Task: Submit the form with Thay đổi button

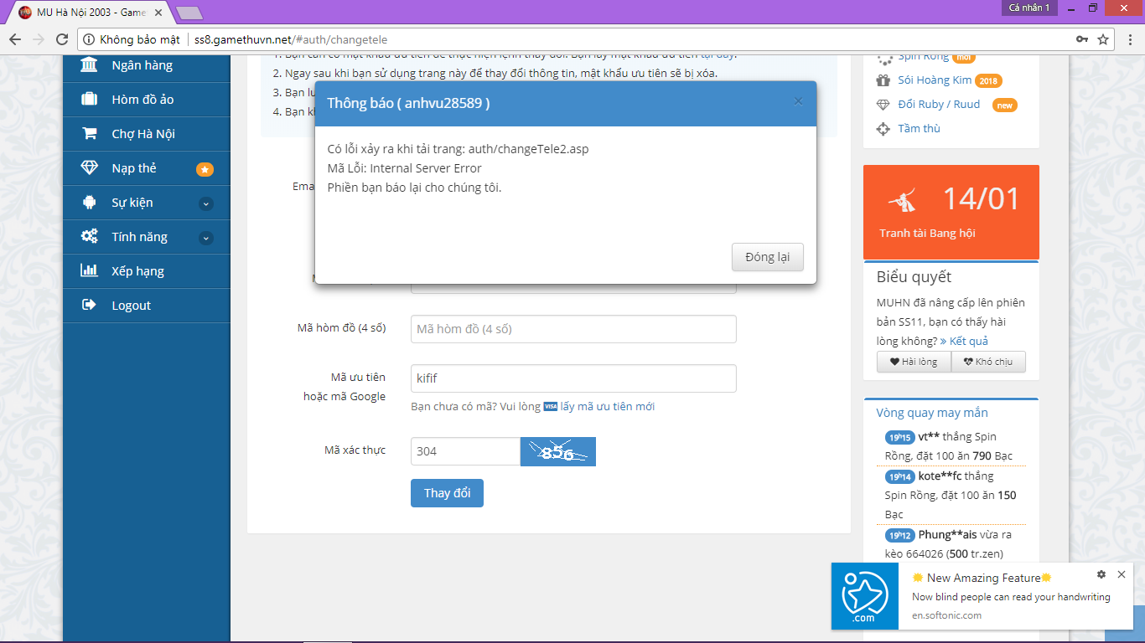Action: [447, 493]
